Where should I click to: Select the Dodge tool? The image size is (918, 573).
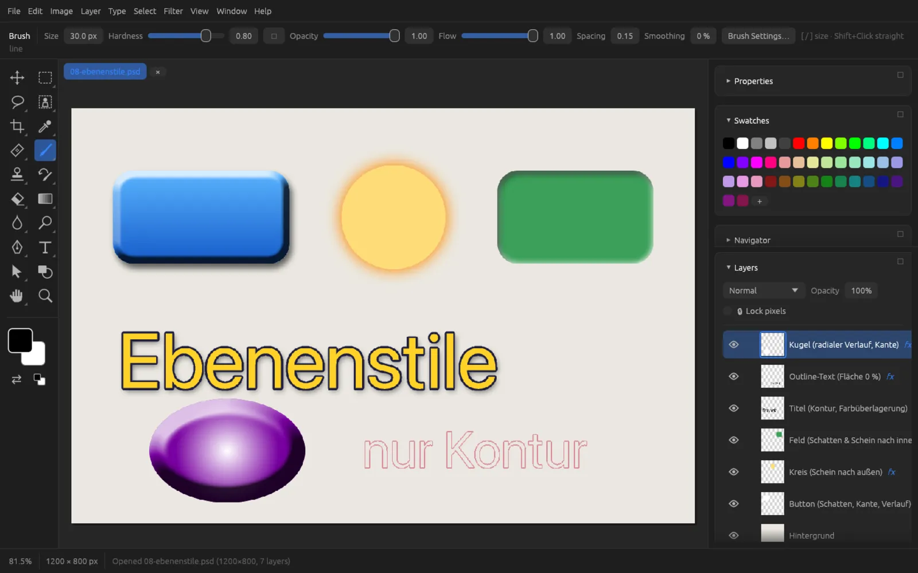pyautogui.click(x=45, y=223)
